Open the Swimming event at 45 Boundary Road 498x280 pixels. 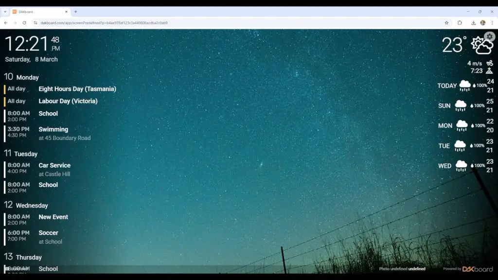pyautogui.click(x=53, y=130)
